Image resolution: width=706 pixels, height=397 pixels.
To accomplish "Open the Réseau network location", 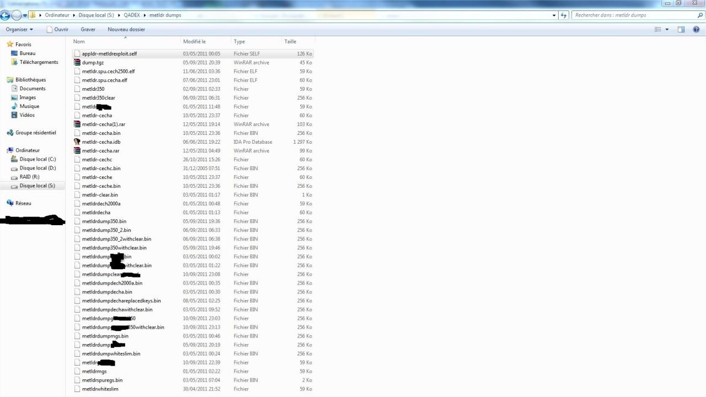I will point(23,203).
